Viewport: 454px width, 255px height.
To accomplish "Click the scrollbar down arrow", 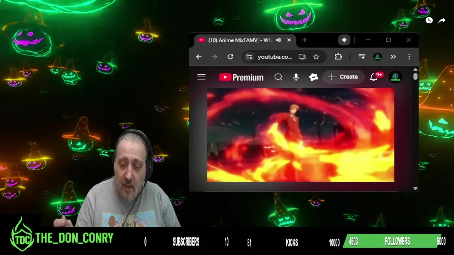I will pos(416,189).
